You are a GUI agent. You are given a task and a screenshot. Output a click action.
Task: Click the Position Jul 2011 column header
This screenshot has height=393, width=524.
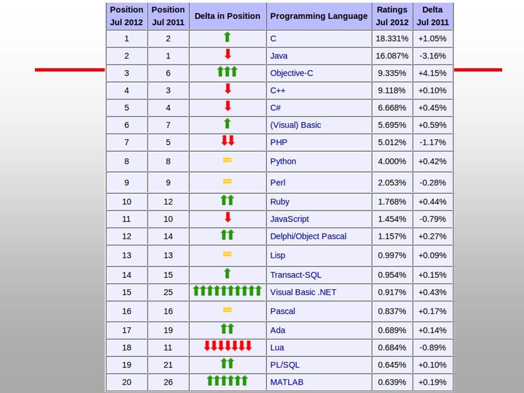[168, 16]
